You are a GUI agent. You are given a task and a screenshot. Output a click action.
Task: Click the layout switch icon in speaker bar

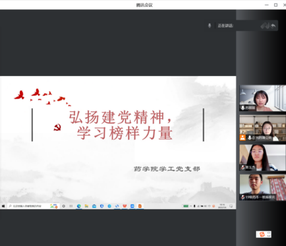pos(264,26)
